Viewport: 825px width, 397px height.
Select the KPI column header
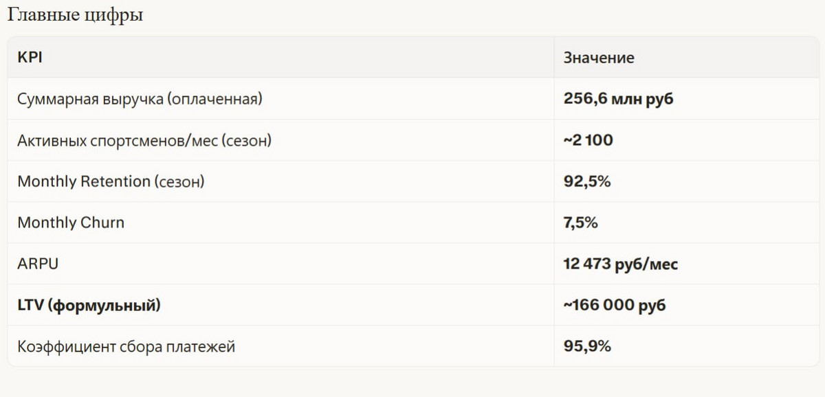click(x=30, y=58)
